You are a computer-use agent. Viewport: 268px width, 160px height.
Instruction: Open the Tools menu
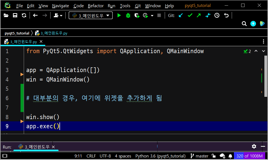pos(125,6)
